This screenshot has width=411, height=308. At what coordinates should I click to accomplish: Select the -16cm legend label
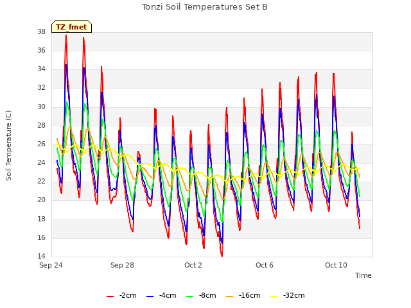click(250, 295)
